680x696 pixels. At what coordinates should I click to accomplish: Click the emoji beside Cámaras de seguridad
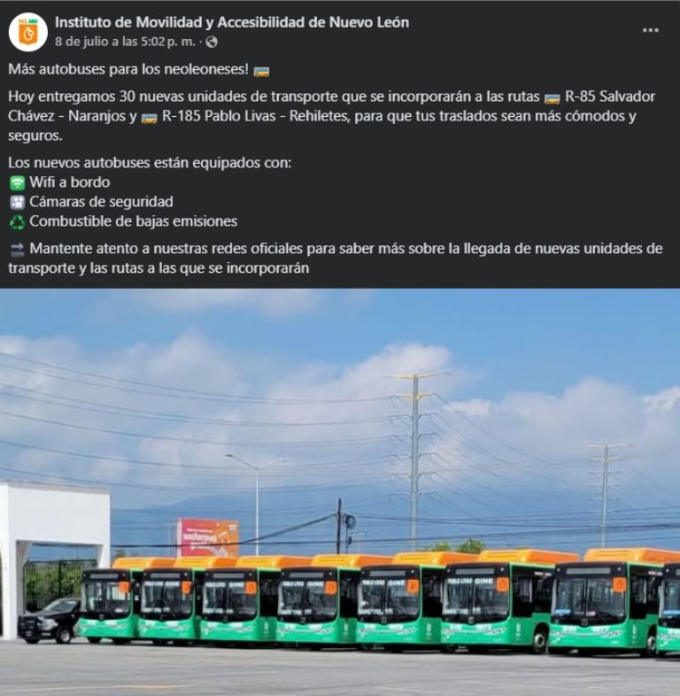click(x=18, y=203)
